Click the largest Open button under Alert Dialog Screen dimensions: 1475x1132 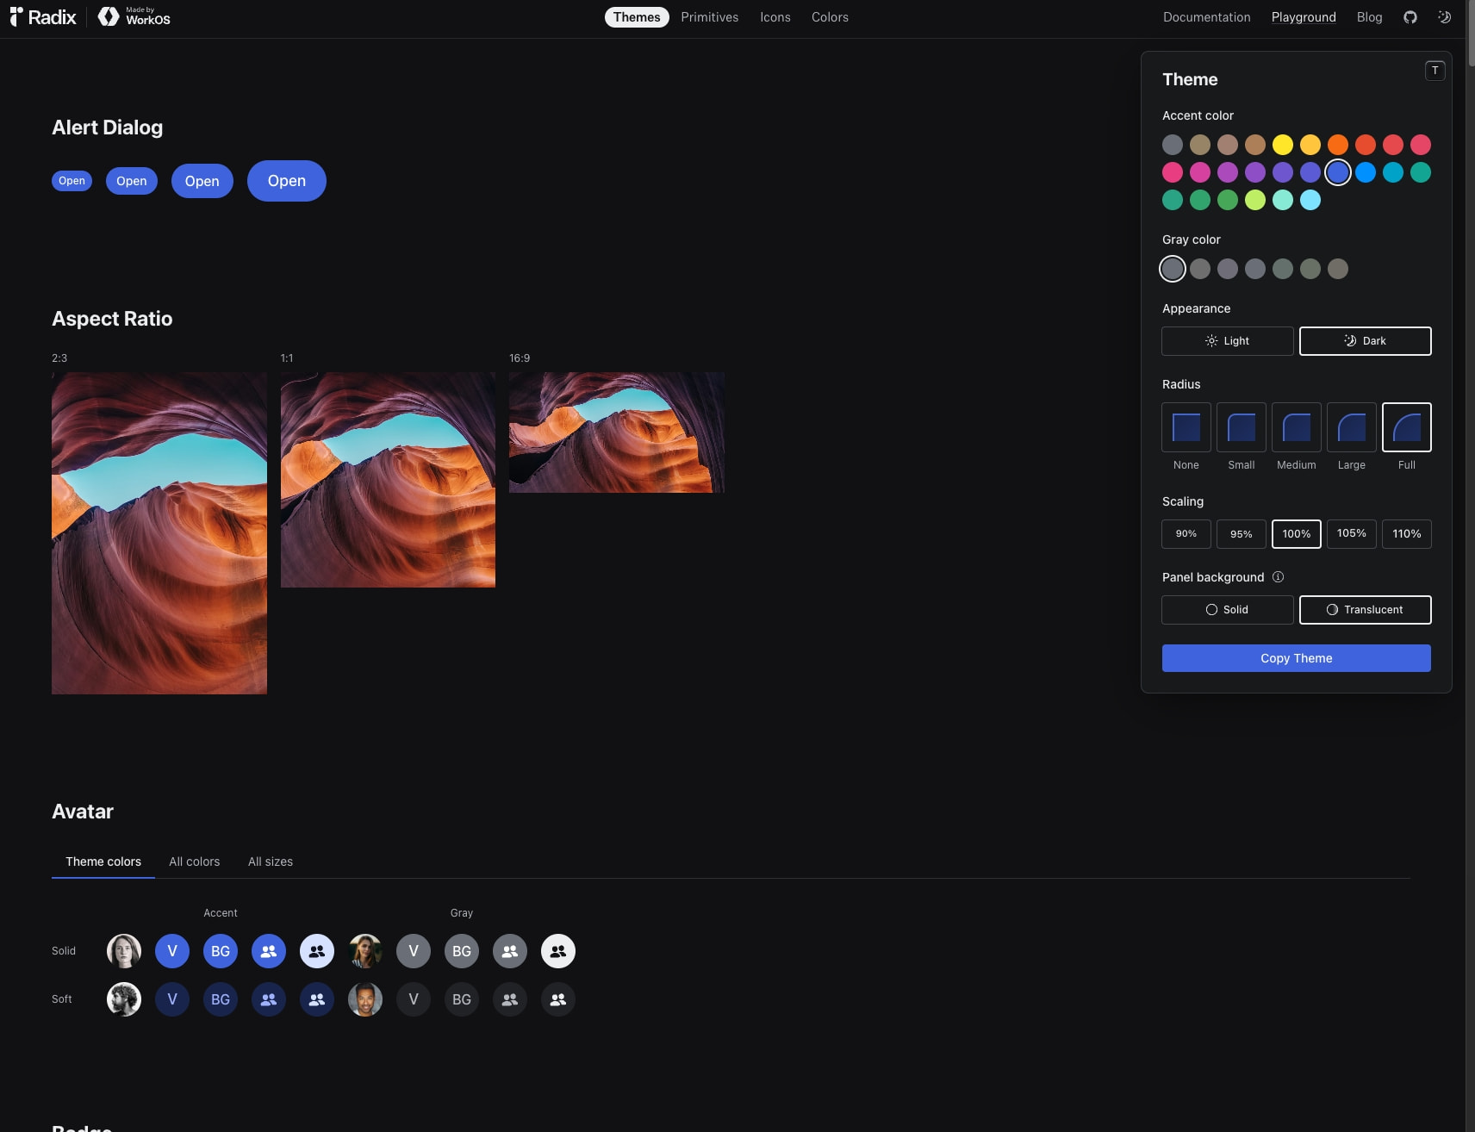(287, 181)
